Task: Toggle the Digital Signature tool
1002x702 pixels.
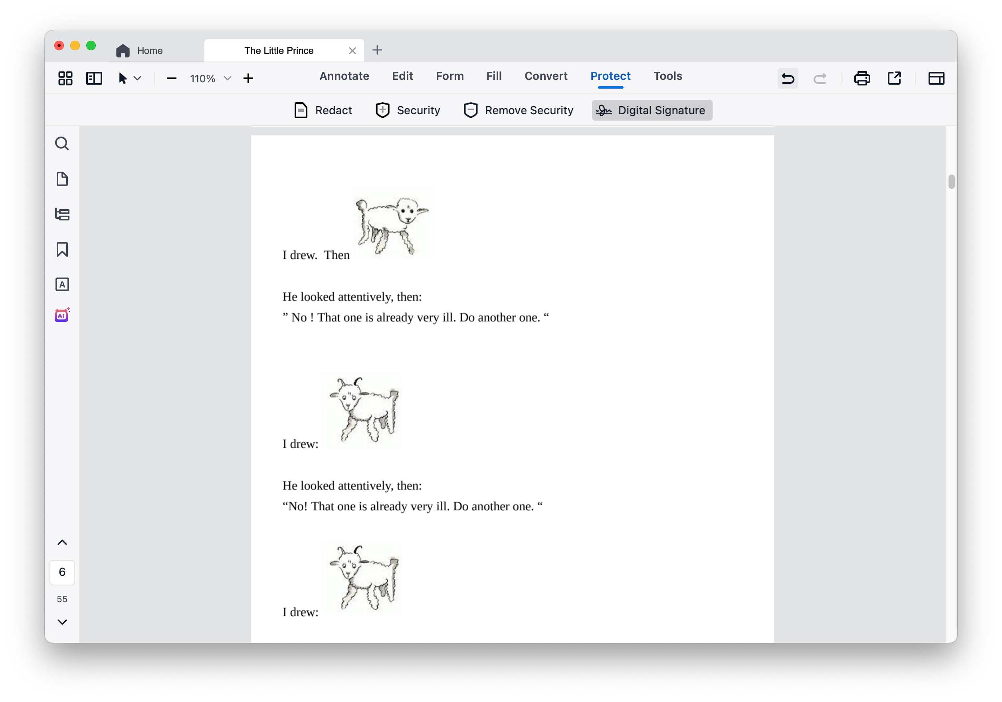Action: point(651,110)
